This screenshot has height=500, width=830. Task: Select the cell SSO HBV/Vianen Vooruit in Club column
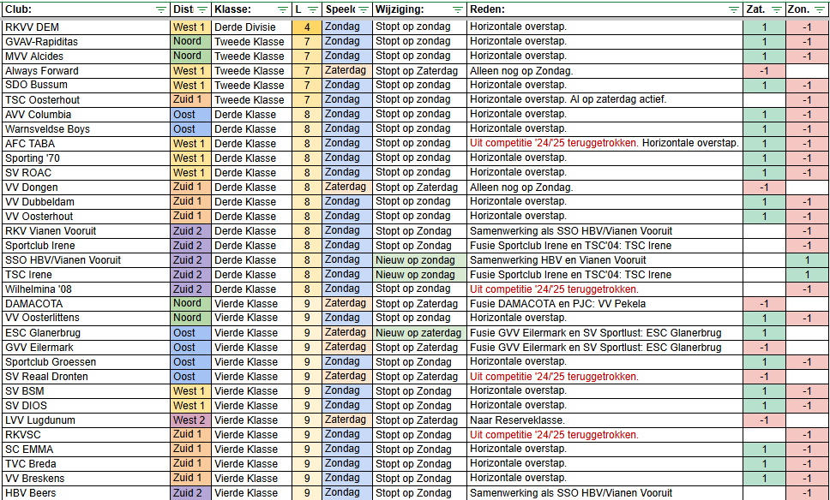pyautogui.click(x=87, y=260)
